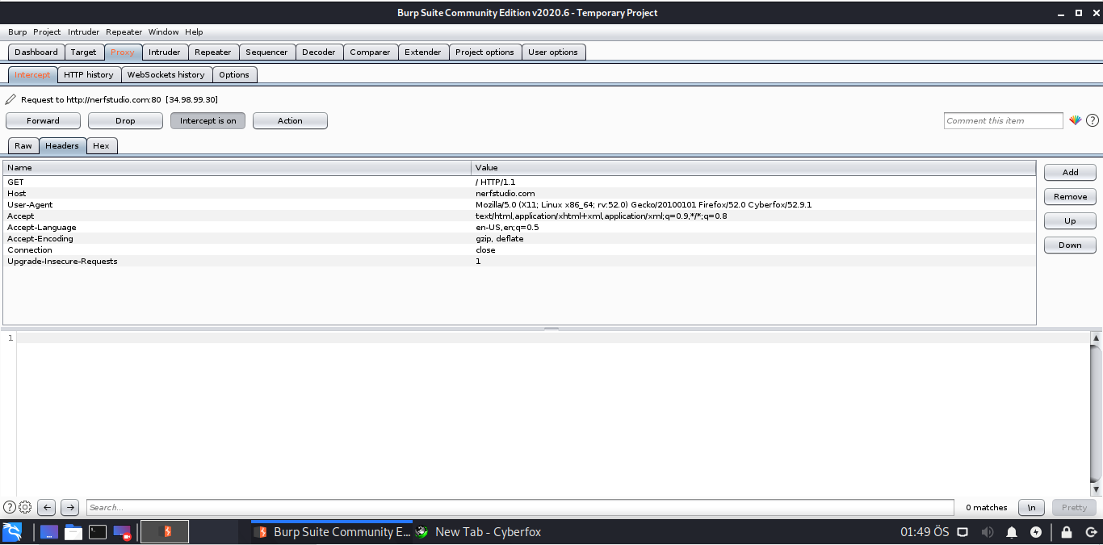1103x545 pixels.
Task: Select the User-Agent header row
Action: (519, 204)
